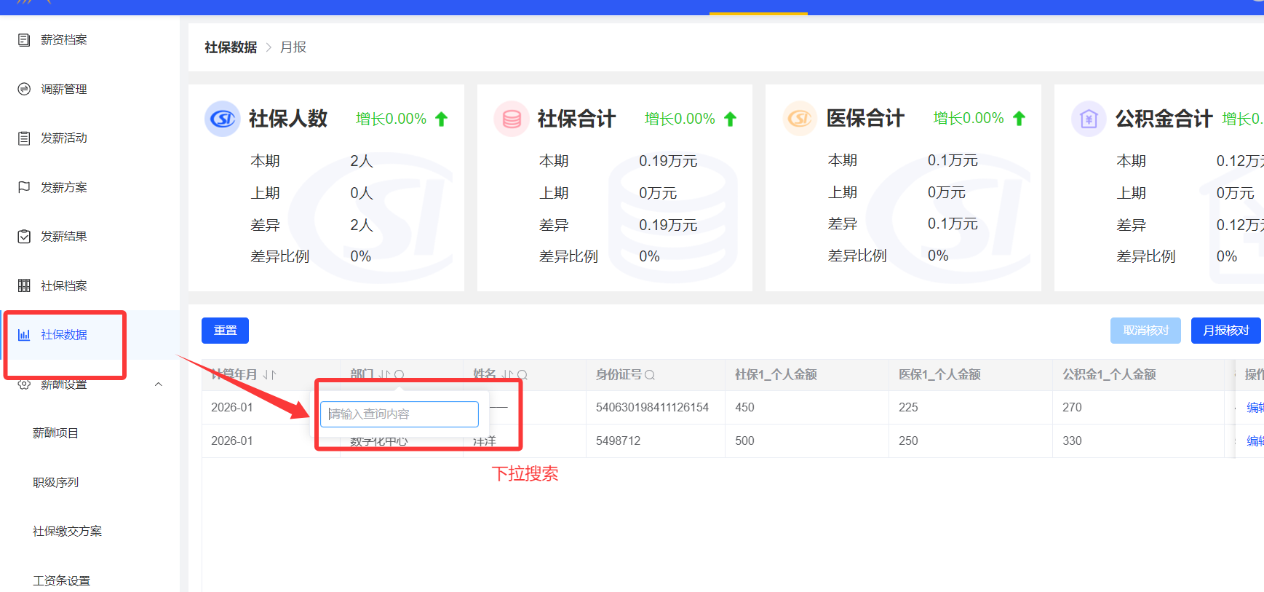1264x592 pixels.
Task: Click the 社保人数 card icon
Action: click(223, 119)
